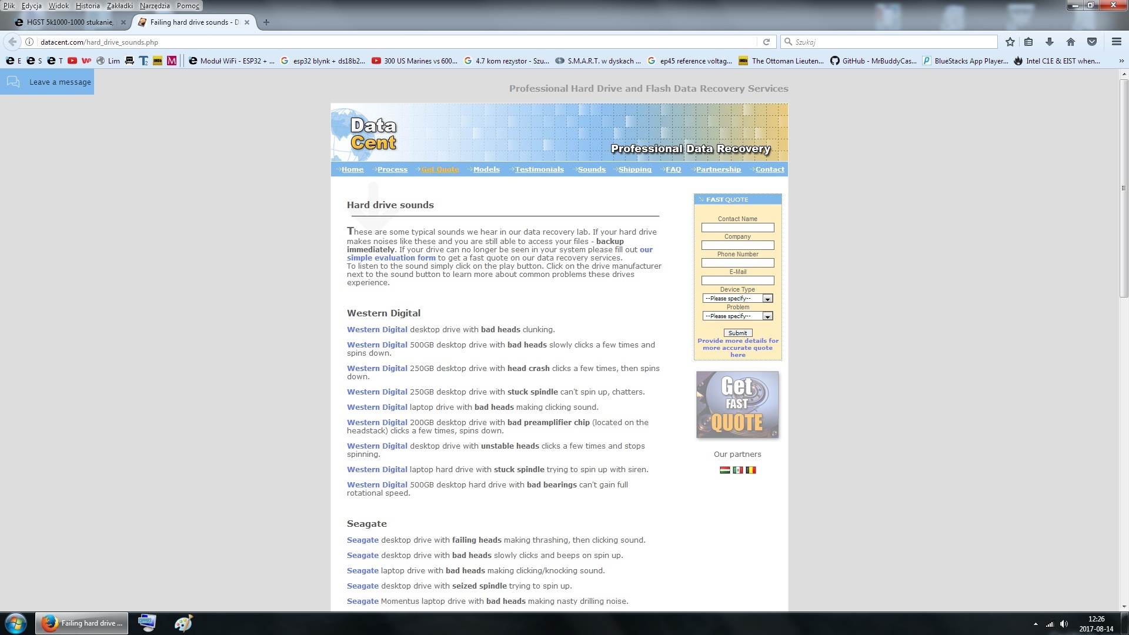Screen dimensions: 1129x635
Task: Click the Contact Name input field
Action: [737, 228]
